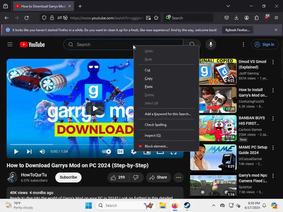Toggle the autoplay switch
Image resolution: width=283 pixels, height=212 pixels.
pos(106,152)
